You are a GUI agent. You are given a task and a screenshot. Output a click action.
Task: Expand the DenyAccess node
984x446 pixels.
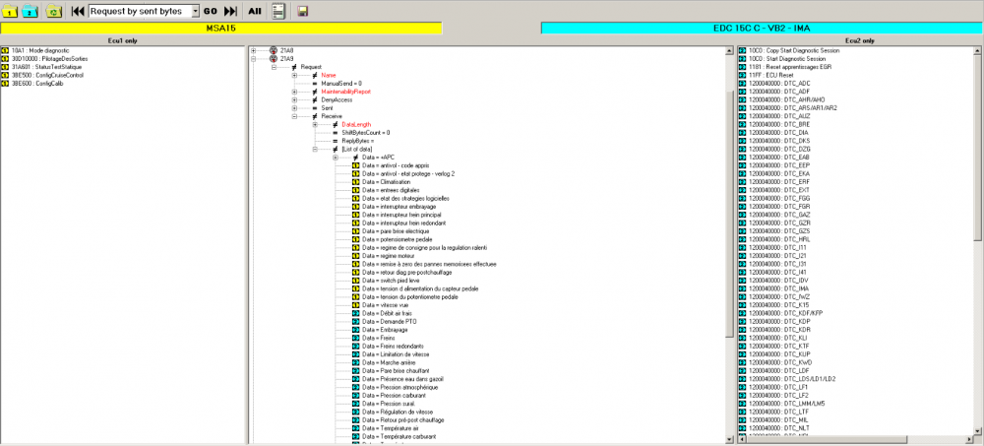point(294,99)
